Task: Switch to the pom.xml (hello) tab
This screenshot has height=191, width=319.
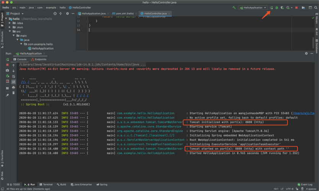Action: point(125,14)
